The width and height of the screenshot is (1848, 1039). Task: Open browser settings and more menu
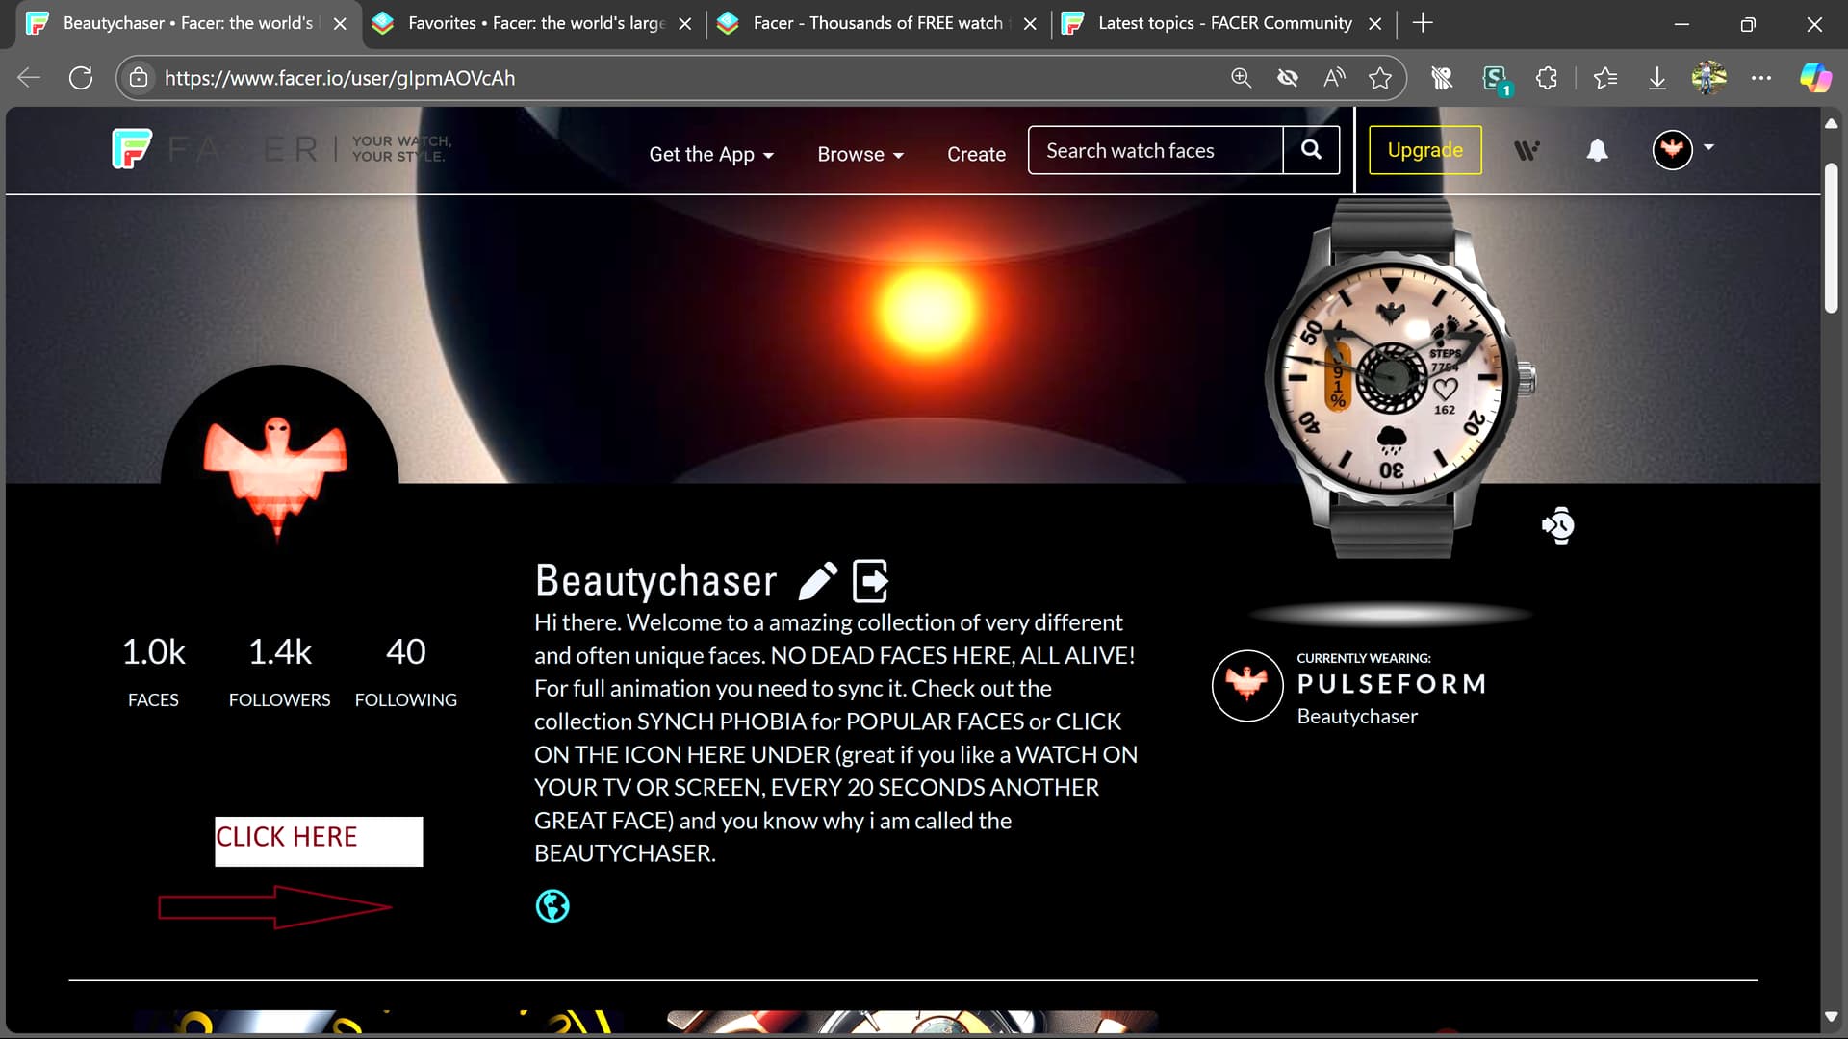point(1761,78)
